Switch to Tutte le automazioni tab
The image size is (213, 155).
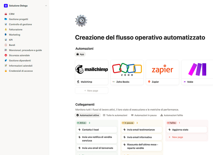pos(115,115)
